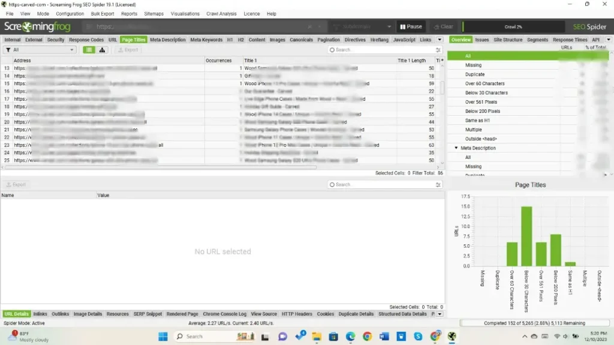The image size is (614, 345).
Task: Expand hidden right panel tabs dropdown
Action: point(608,40)
